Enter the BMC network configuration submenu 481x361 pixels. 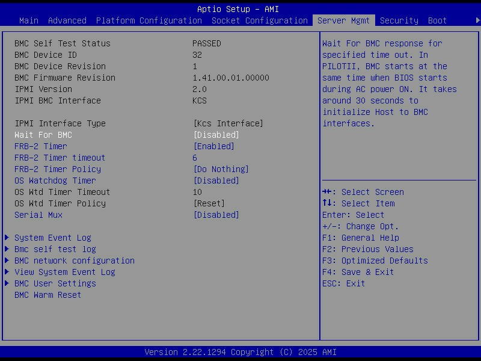75,261
